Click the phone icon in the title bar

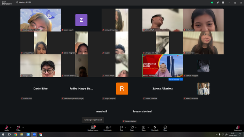218,3
